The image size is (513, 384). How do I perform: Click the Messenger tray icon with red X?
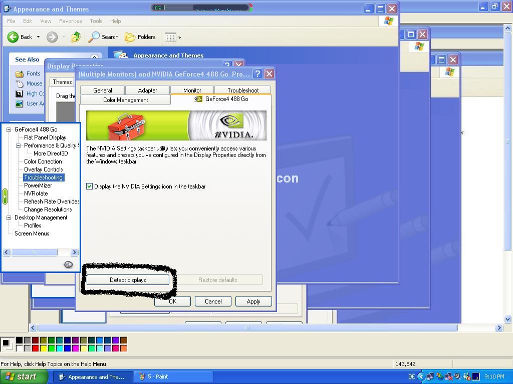[466, 376]
